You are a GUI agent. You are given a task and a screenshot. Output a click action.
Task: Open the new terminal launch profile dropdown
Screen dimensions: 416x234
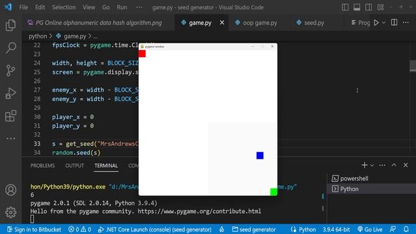(372, 165)
